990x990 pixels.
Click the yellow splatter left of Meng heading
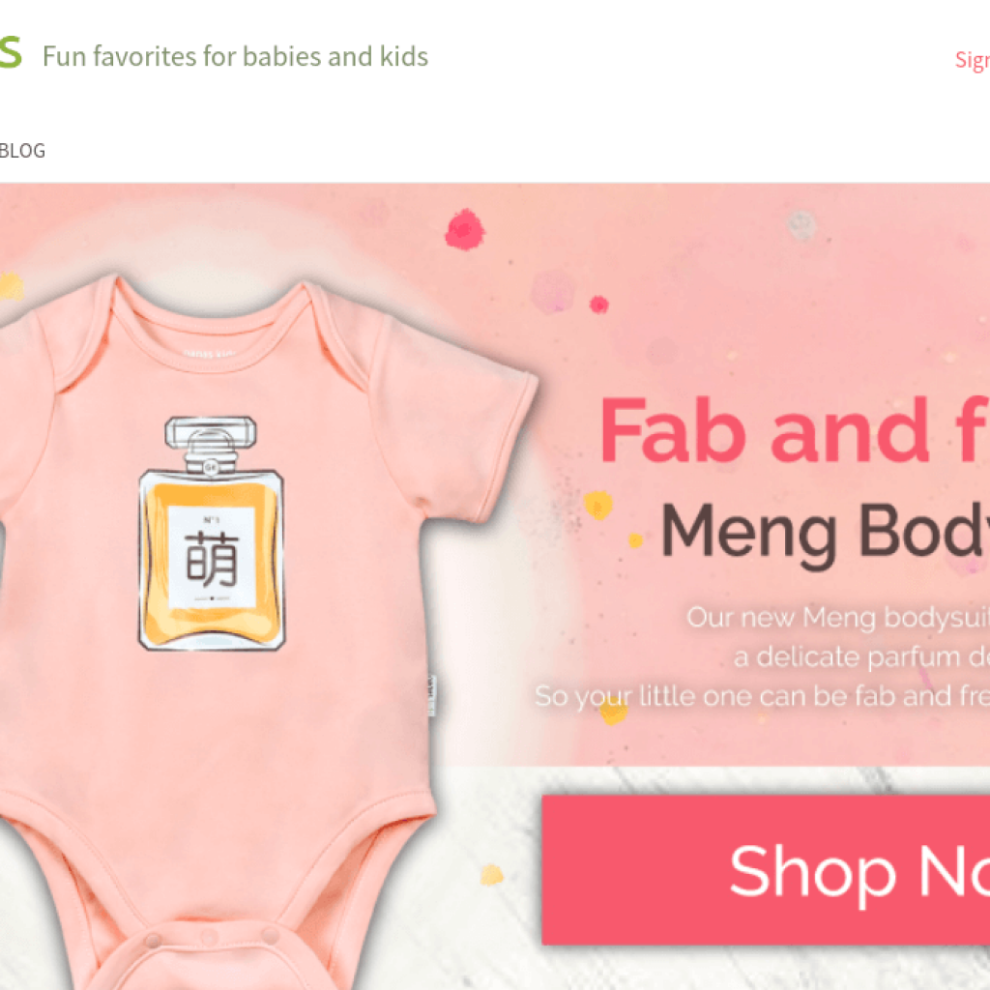tap(597, 505)
